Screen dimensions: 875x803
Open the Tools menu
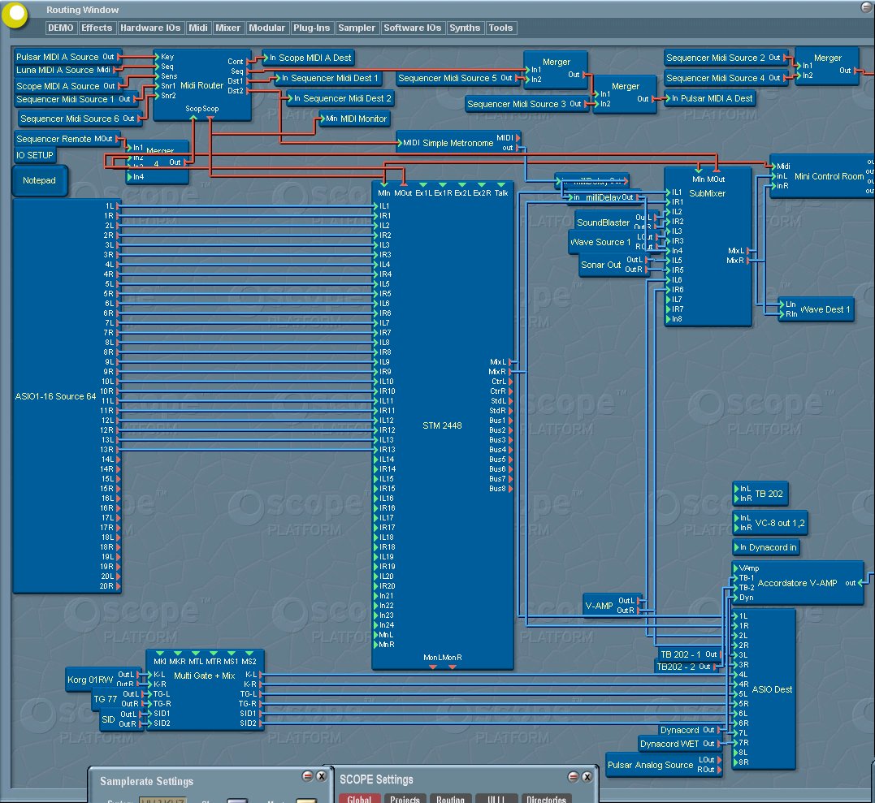500,28
